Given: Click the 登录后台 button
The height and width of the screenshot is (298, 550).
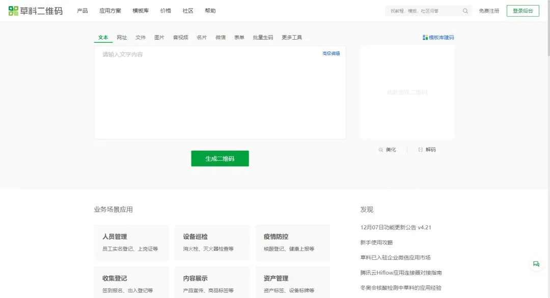Looking at the screenshot, I should (522, 11).
